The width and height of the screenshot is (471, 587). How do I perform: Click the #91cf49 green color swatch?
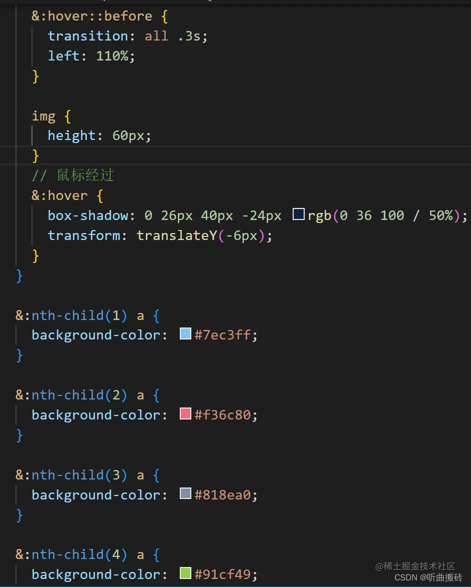point(185,573)
